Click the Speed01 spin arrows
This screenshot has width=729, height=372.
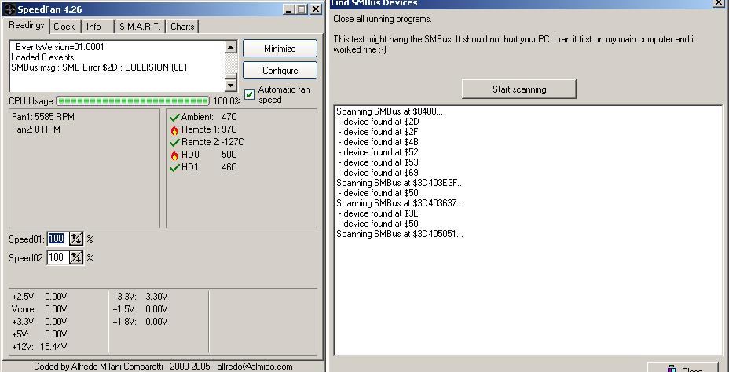coord(75,239)
